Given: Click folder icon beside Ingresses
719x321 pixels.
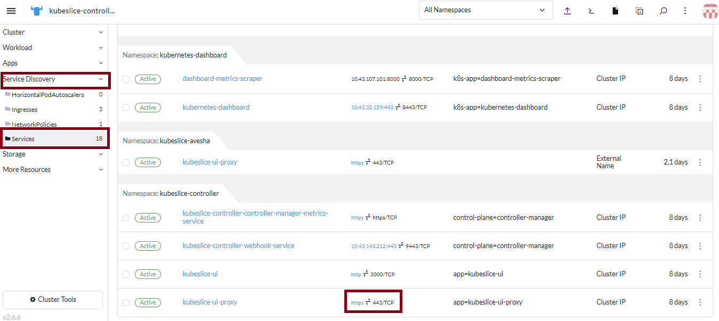Looking at the screenshot, I should [x=7, y=109].
